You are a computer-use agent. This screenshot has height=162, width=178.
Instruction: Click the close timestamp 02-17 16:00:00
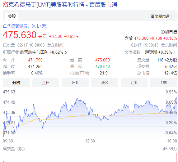pos(31,45)
